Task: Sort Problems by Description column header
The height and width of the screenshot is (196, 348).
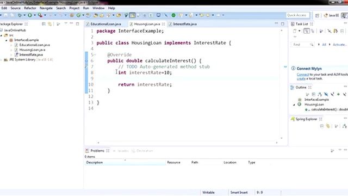Action: coord(125,162)
